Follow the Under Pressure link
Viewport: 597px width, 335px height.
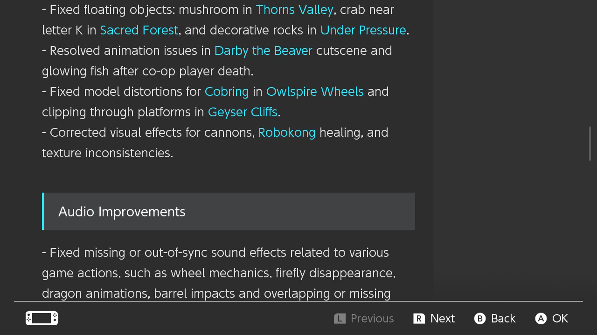363,30
